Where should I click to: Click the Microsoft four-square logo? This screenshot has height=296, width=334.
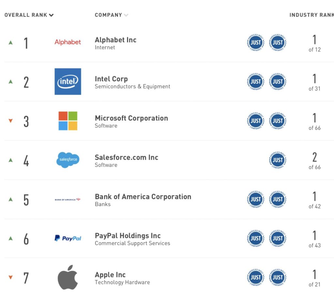68,121
